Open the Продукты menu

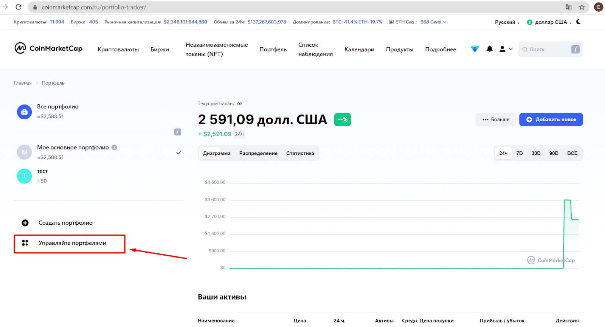[400, 49]
